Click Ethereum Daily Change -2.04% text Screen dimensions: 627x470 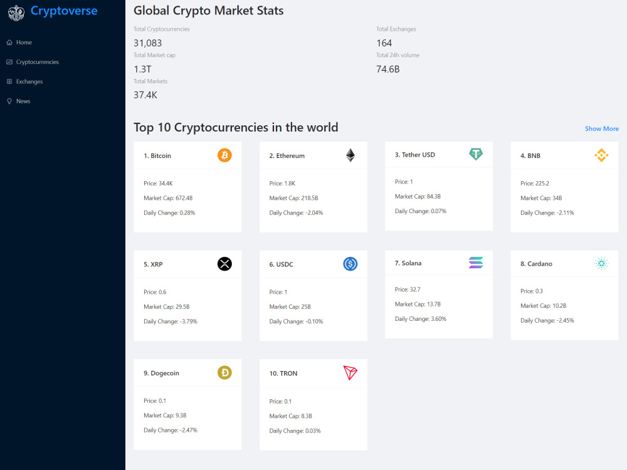click(296, 213)
